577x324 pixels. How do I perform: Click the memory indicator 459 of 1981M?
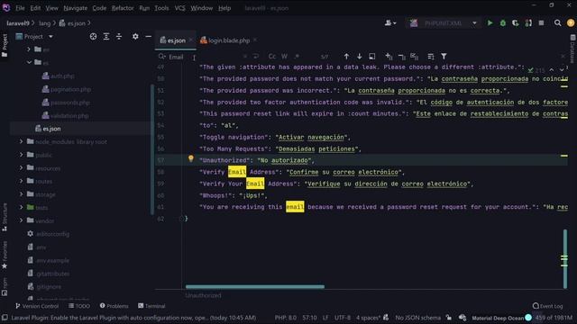click(554, 318)
